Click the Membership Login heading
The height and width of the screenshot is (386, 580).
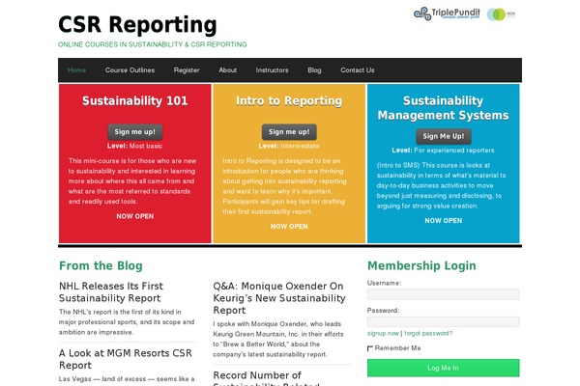coord(421,265)
